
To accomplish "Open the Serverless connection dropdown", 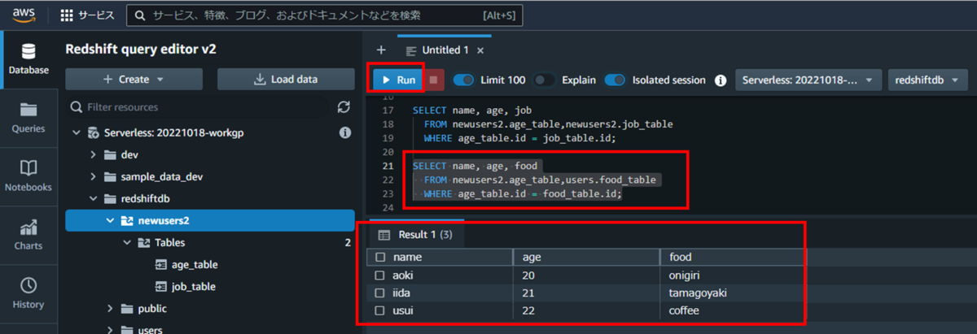I will tap(808, 80).
